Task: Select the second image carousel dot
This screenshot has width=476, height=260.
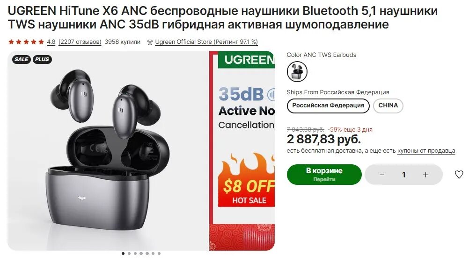Action: click(129, 253)
